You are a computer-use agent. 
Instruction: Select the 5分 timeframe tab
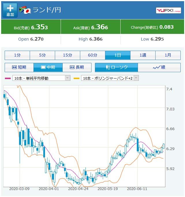(42, 55)
